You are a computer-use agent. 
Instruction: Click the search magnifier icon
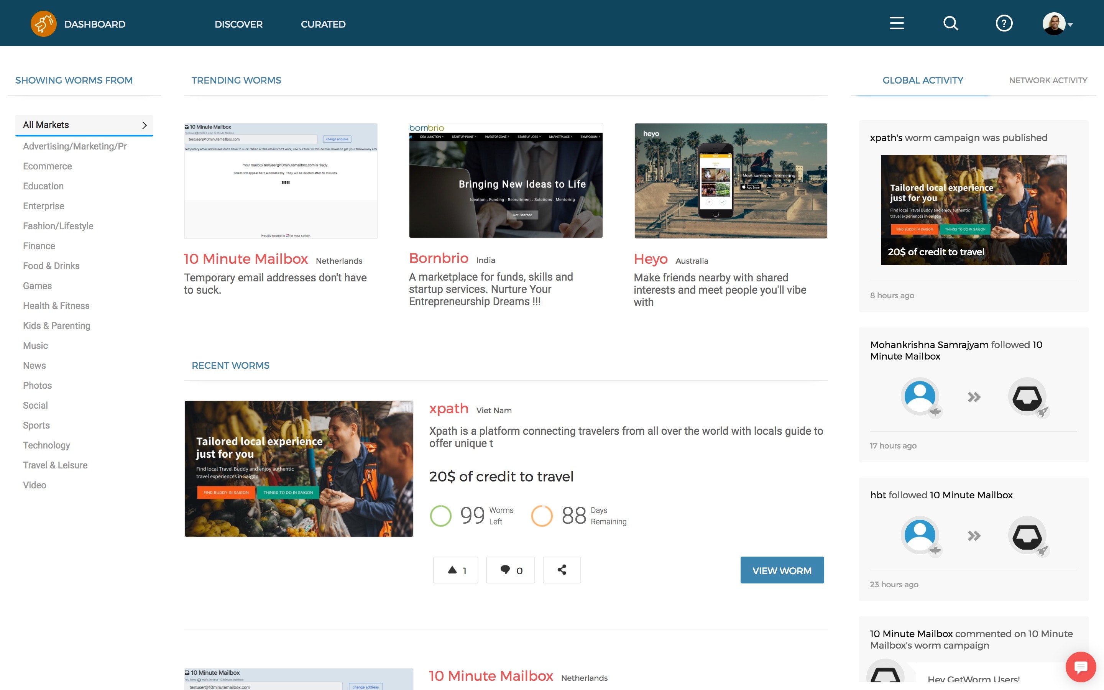pos(950,23)
